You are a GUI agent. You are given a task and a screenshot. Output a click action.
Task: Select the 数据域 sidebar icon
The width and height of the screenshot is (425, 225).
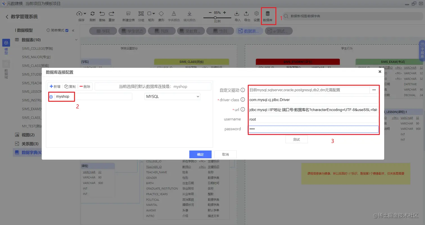coord(6,64)
